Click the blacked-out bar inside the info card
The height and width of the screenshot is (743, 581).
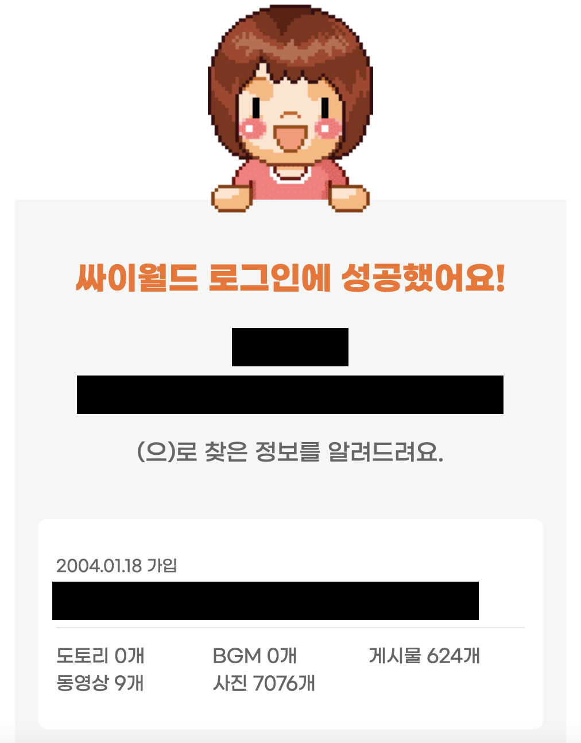click(x=265, y=601)
